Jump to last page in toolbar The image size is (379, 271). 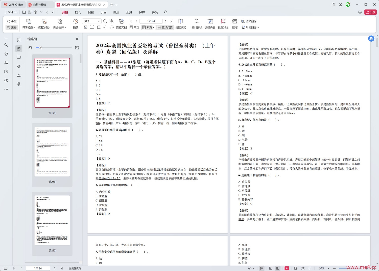click(x=171, y=21)
